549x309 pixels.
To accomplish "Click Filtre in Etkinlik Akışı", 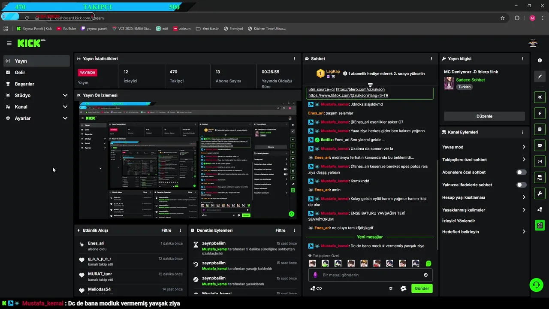I will click(x=166, y=230).
